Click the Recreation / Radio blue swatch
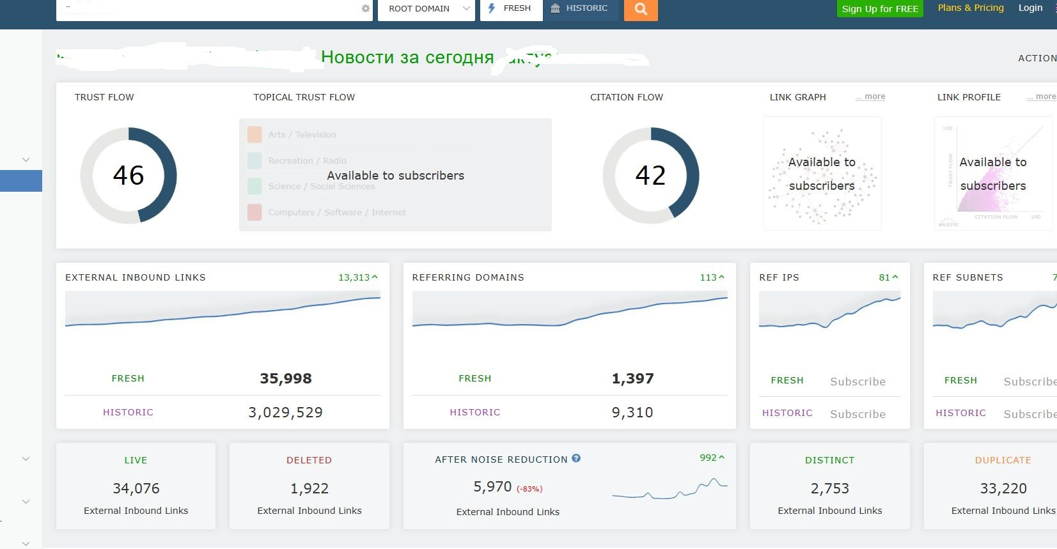 254,160
